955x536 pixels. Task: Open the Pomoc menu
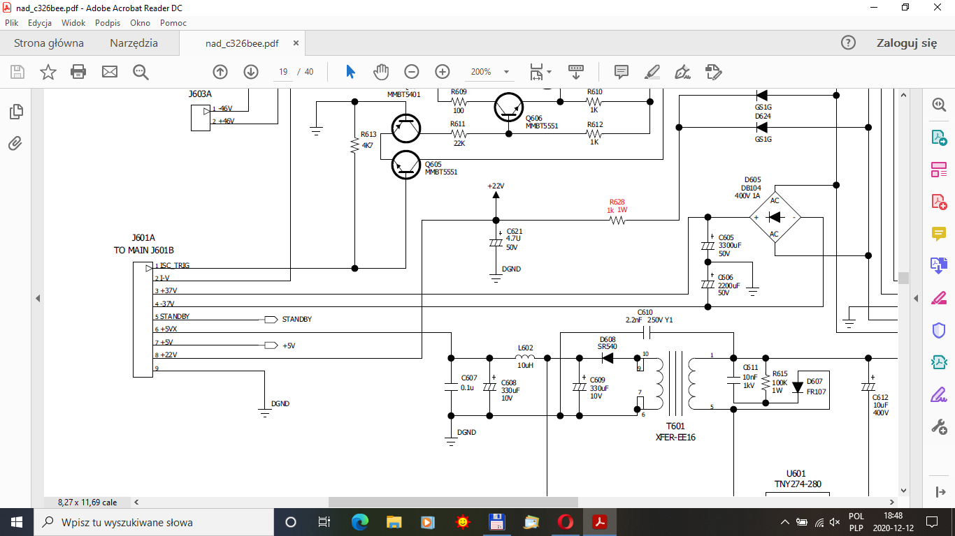pyautogui.click(x=173, y=23)
